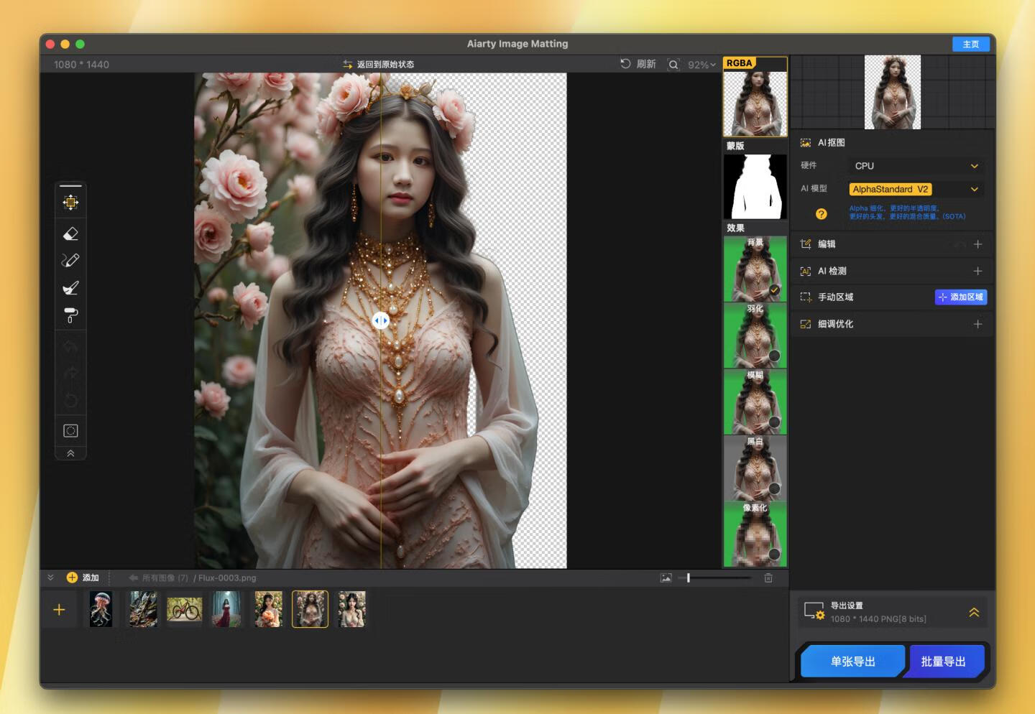1035x714 pixels.
Task: Click the 细调优化 refinement icon
Action: tap(806, 324)
